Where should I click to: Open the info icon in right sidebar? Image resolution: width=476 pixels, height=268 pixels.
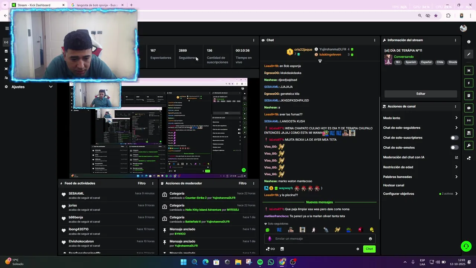pos(469,42)
